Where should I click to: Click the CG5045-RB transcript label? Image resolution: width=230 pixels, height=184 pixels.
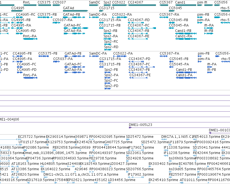coord(179,20)
